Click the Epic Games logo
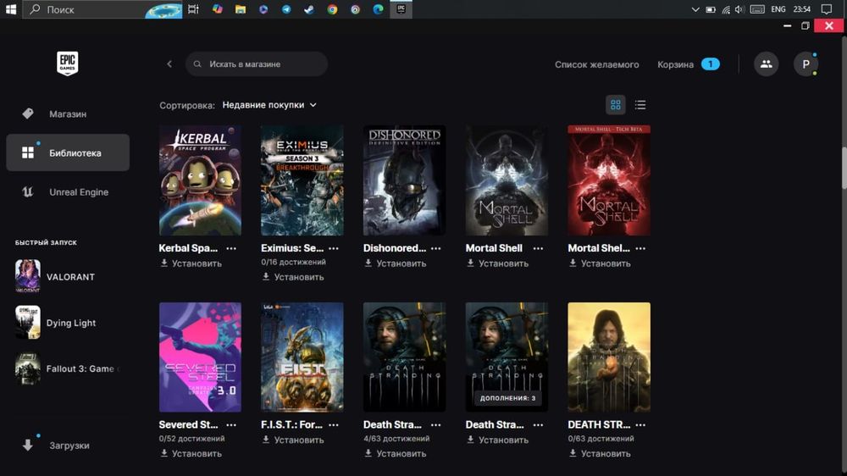847x476 pixels. (68, 64)
